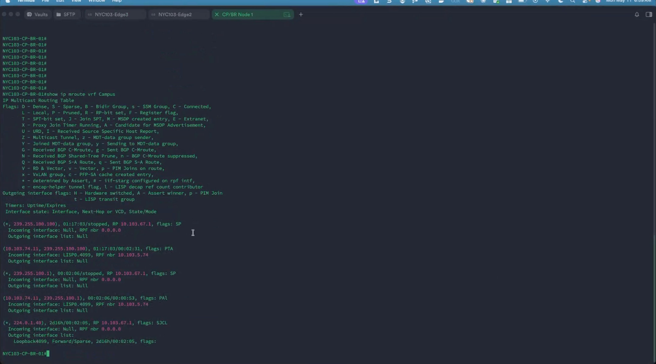Viewport: 656px width, 364px height.
Task: Click the 't - LISP transit group' line
Action: pos(104,199)
